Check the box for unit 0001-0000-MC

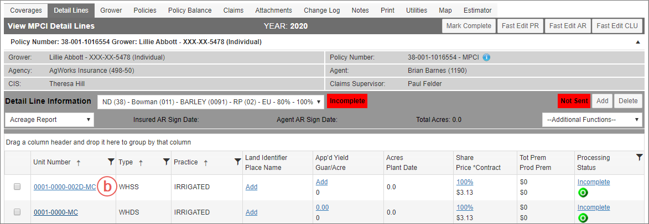coord(17,212)
